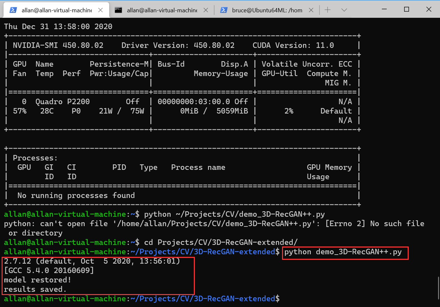440x307 pixels.
Task: Click the "Process name" column header
Action: pos(198,167)
